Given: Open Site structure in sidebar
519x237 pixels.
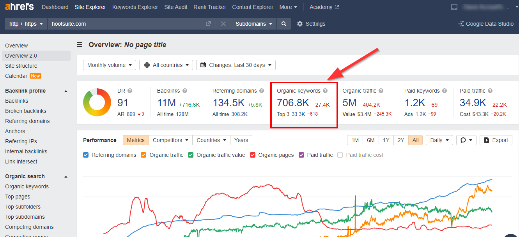Looking at the screenshot, I should [21, 66].
